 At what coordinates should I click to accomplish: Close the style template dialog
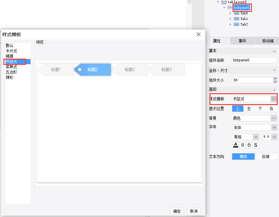[x=199, y=34]
